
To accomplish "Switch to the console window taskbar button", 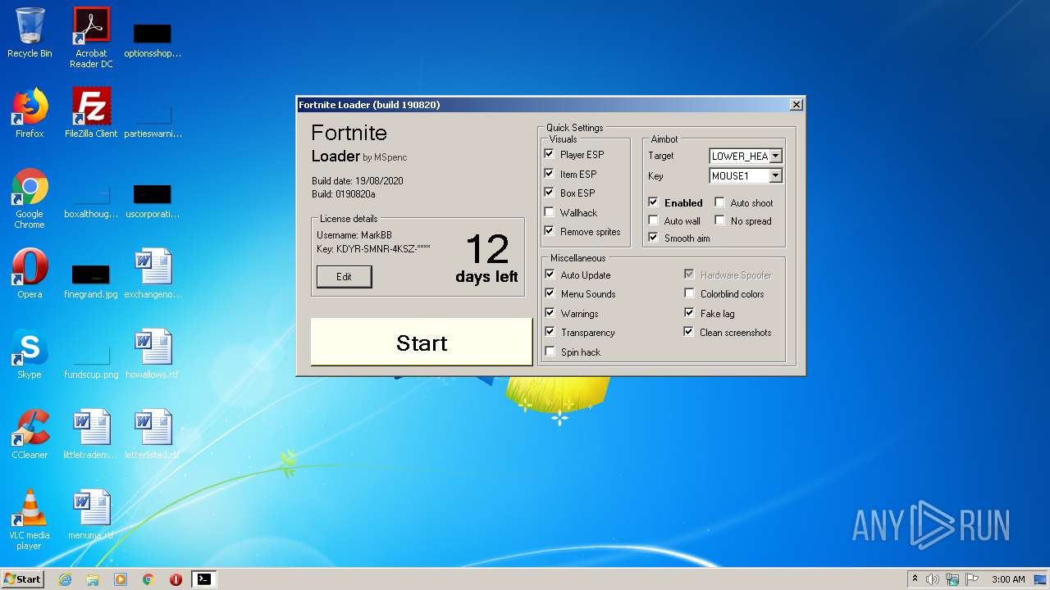I will tap(203, 579).
